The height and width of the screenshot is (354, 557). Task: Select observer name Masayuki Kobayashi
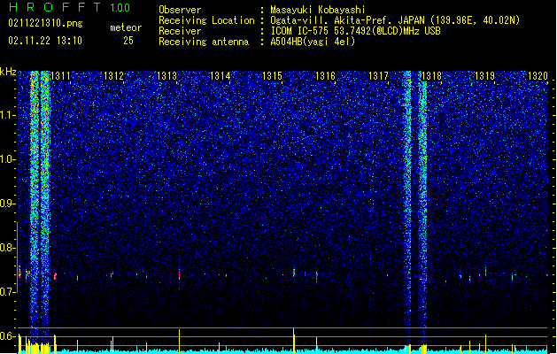pyautogui.click(x=318, y=10)
